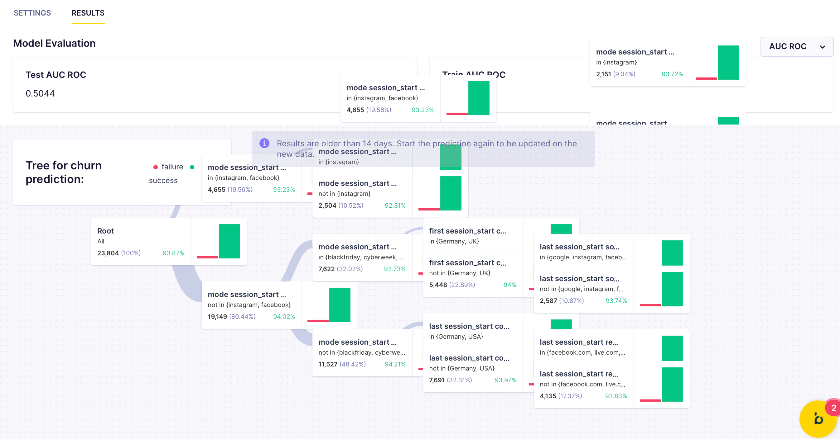Expand the node 'mode session_start not in {instagram}'
Viewport: 840px width, 439px height.
point(358,183)
